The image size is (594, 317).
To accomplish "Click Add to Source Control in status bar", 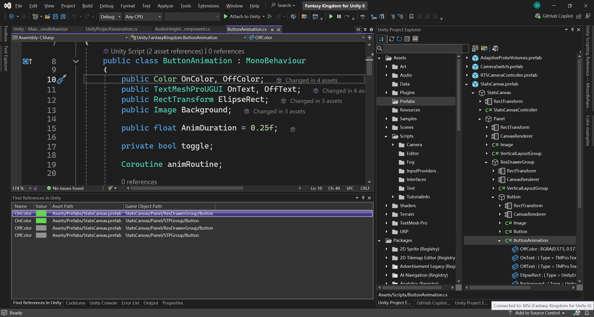I will pos(537,313).
